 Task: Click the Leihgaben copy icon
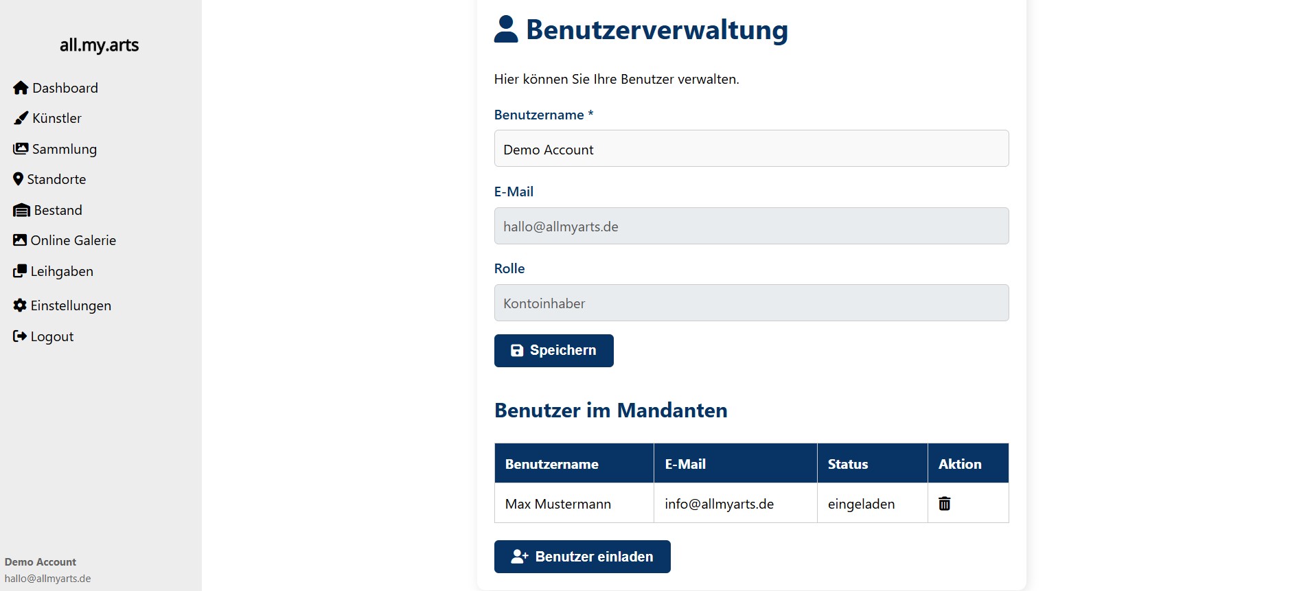point(20,271)
